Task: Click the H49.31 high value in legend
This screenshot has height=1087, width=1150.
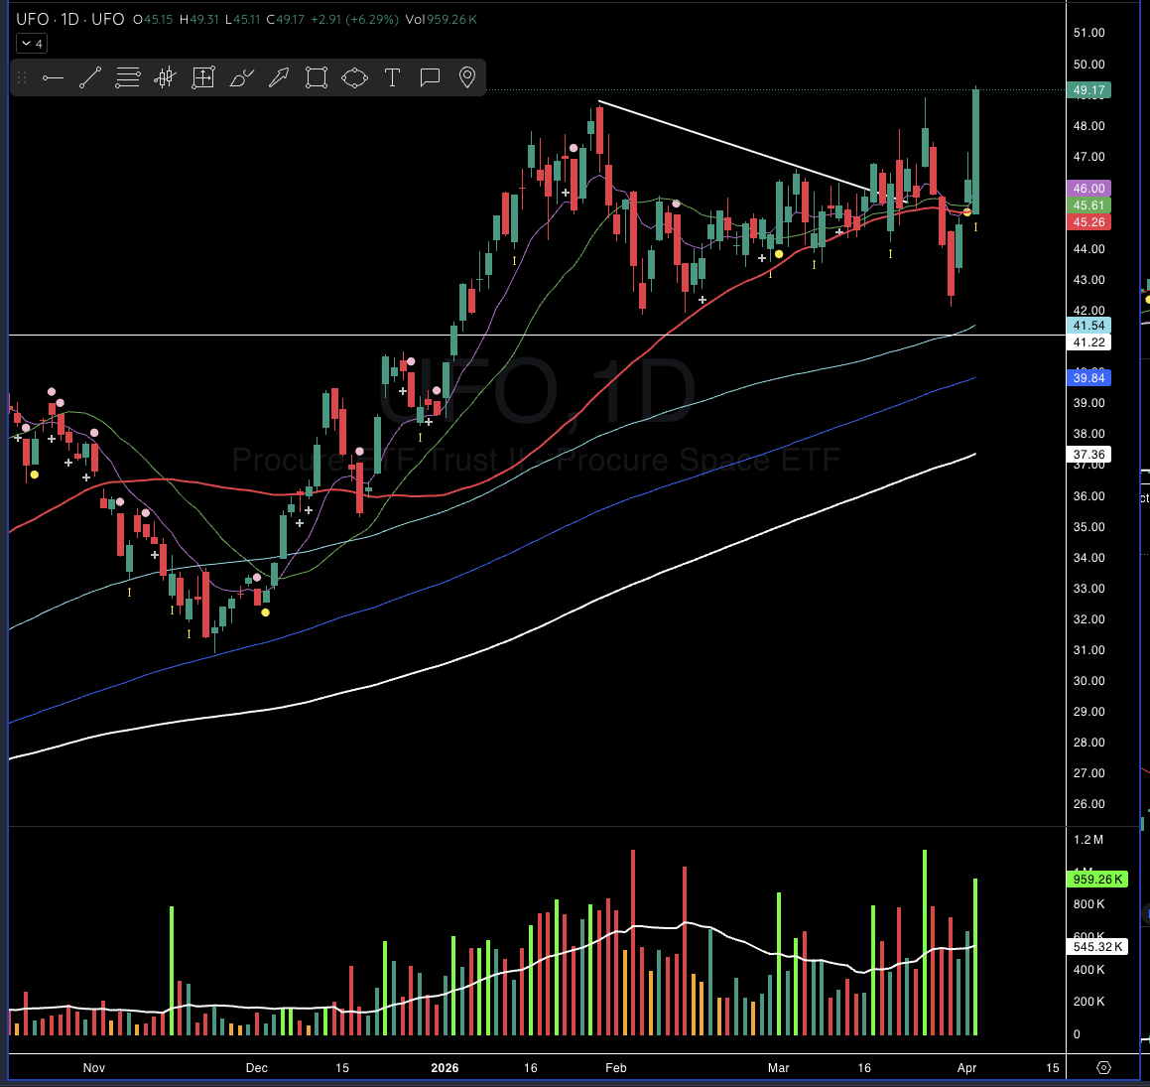Action: click(199, 20)
